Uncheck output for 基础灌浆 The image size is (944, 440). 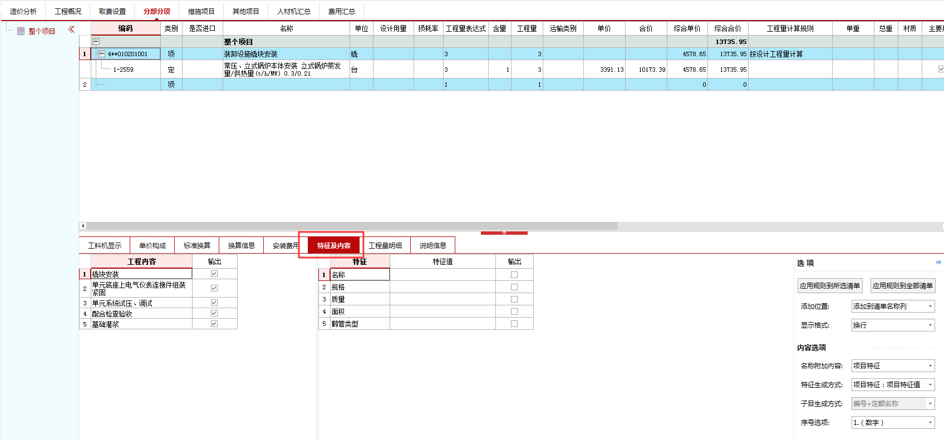click(214, 324)
